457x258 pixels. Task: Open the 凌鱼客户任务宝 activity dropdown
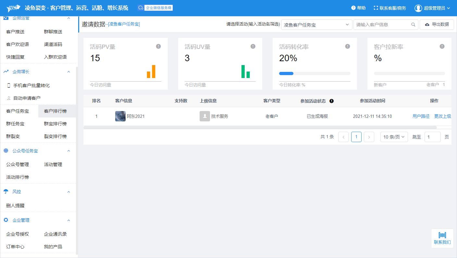(316, 25)
